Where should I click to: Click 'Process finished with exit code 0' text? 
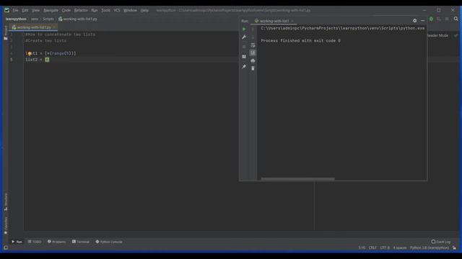tap(300, 41)
